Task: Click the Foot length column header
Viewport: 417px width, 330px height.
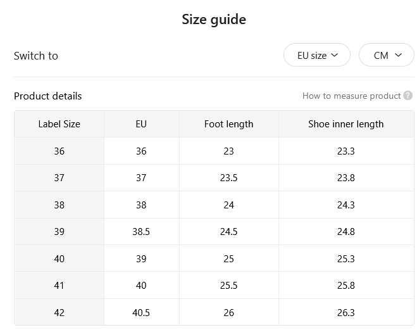Action: click(x=228, y=124)
